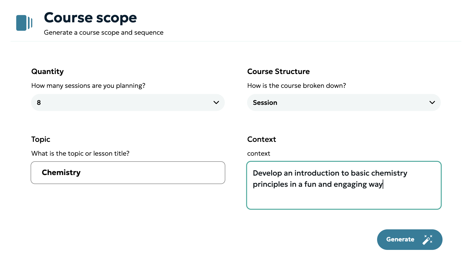466x259 pixels.
Task: Expand the Quantity dropdown chevron arrow
Action: [216, 102]
